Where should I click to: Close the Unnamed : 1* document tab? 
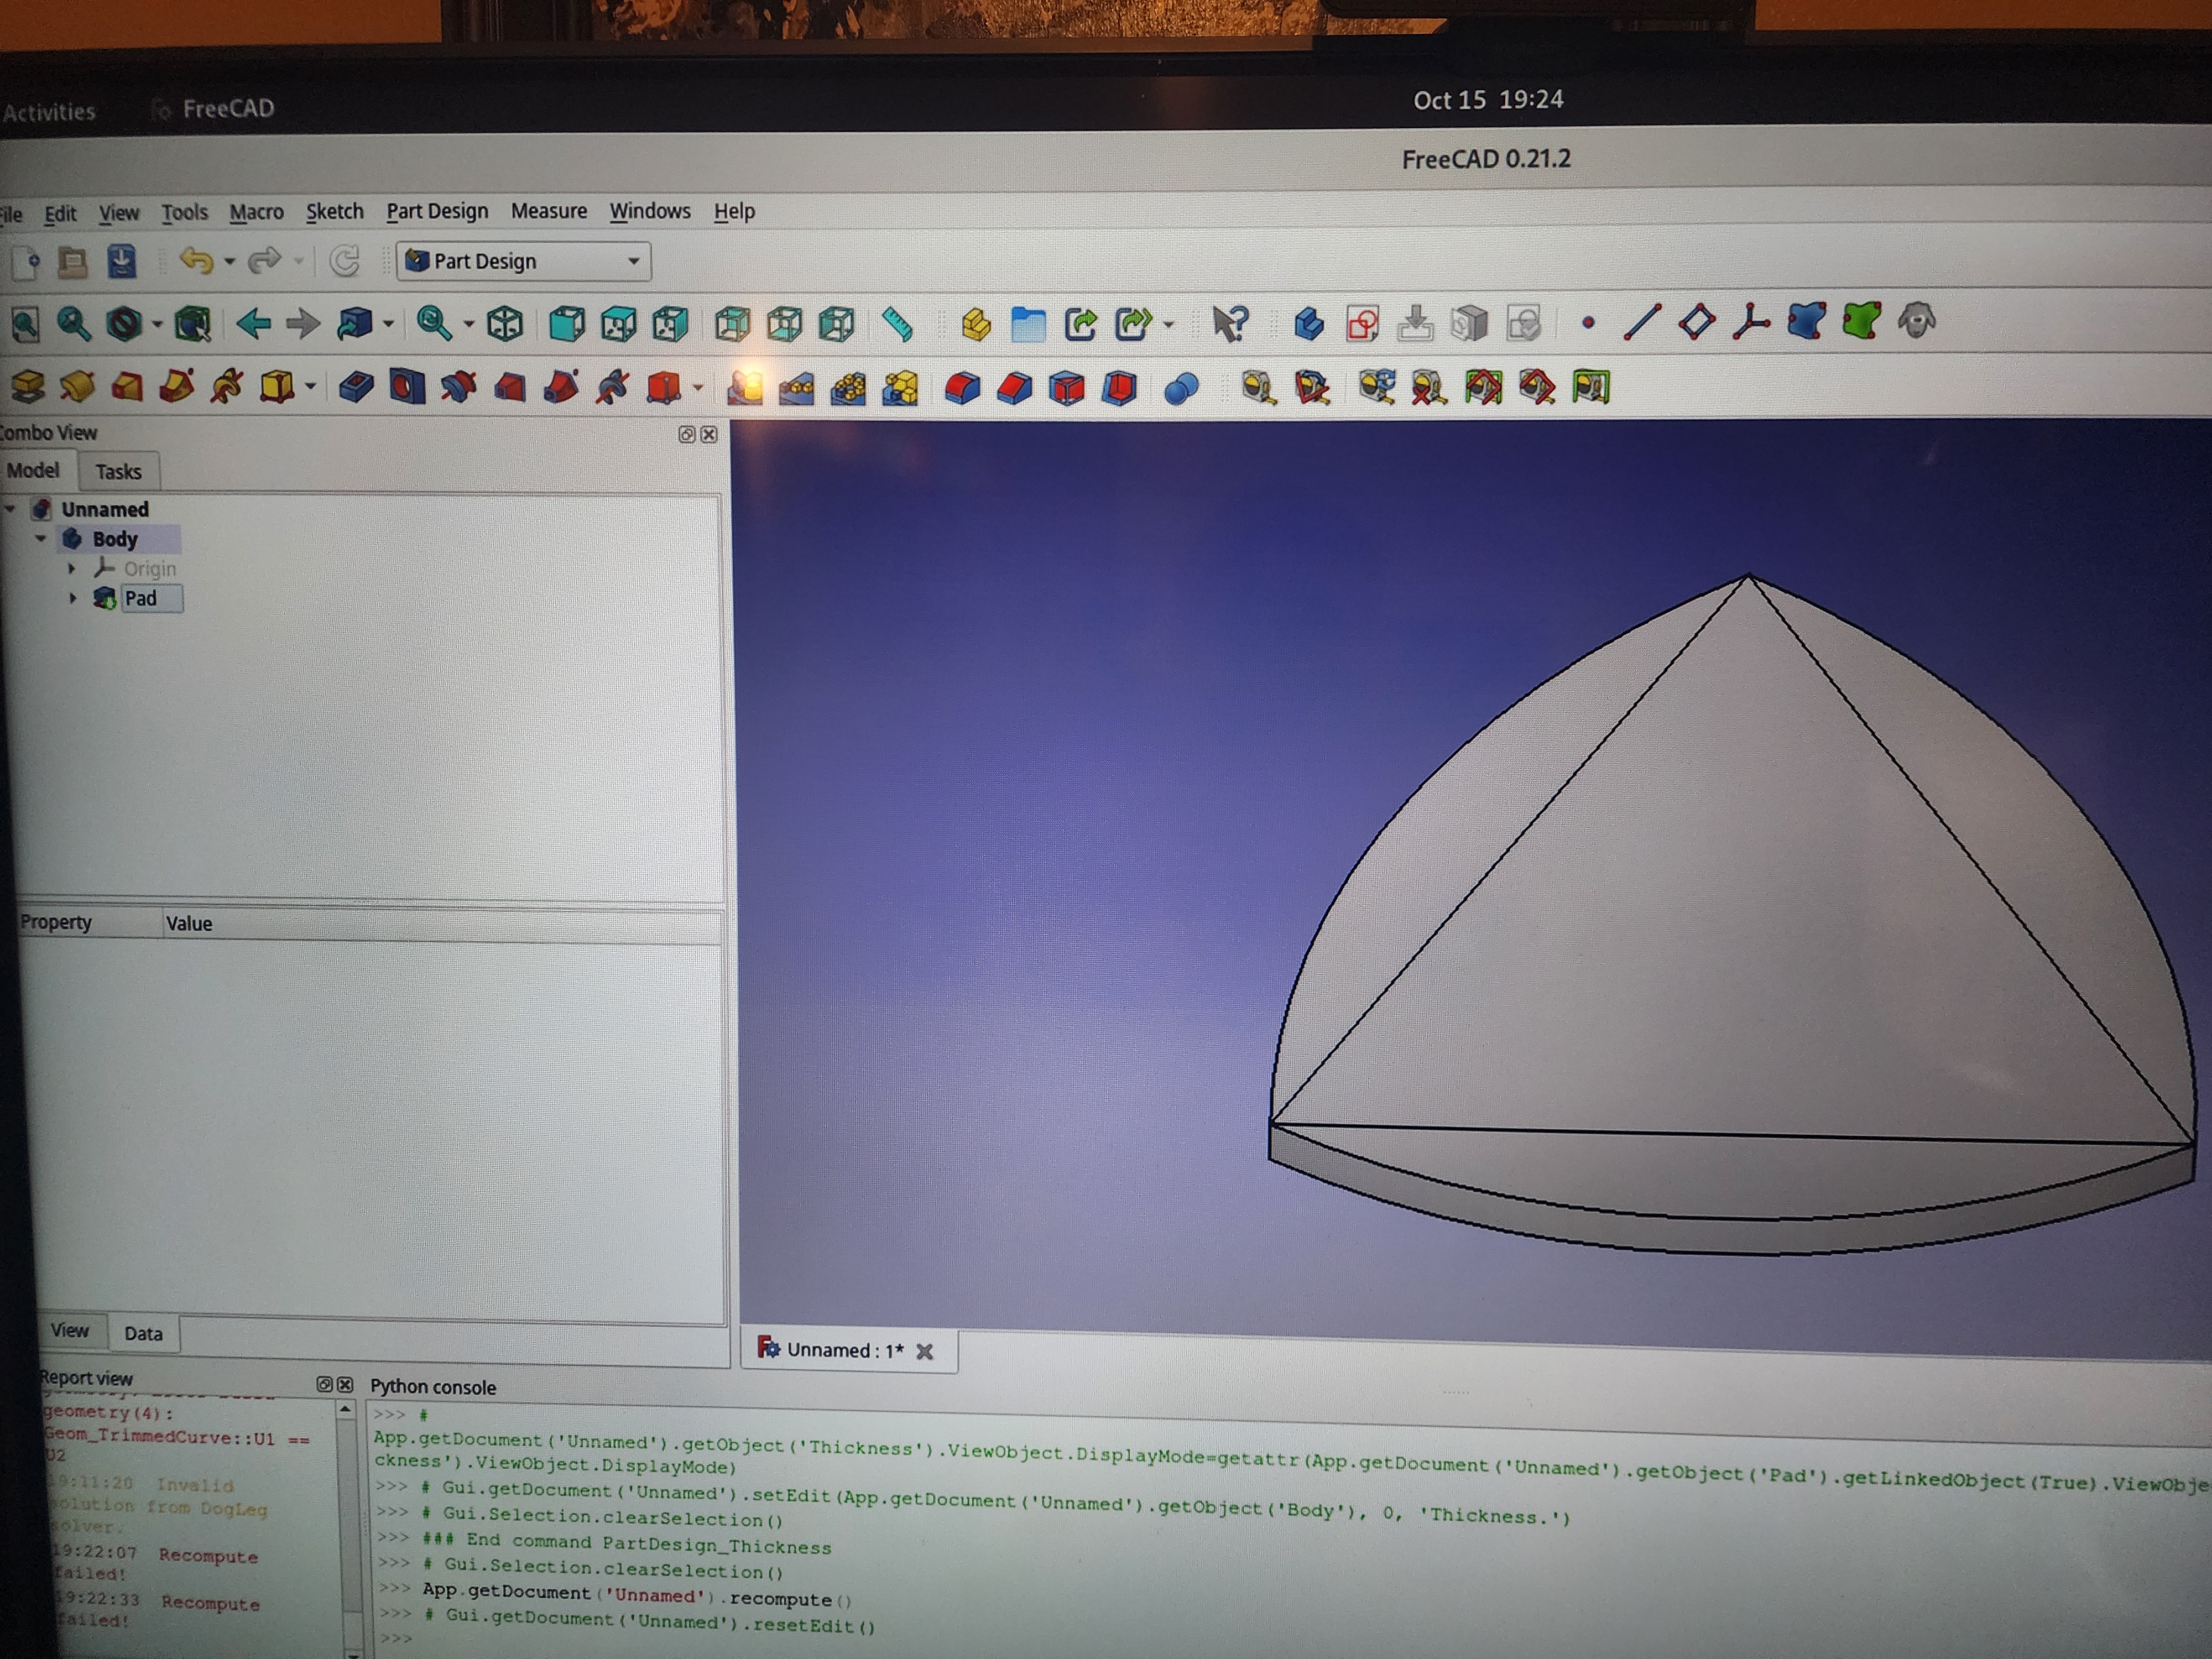click(x=925, y=1351)
